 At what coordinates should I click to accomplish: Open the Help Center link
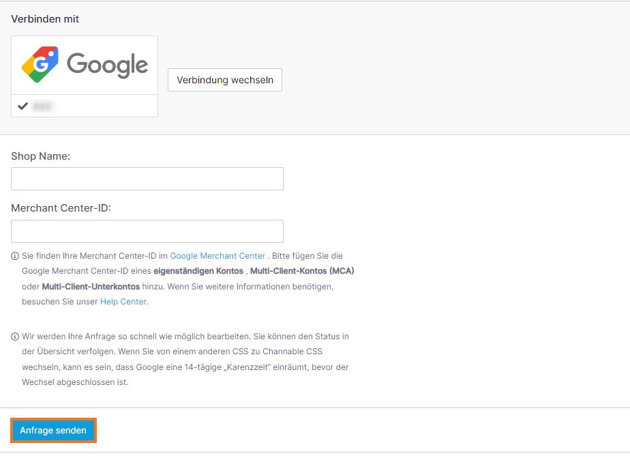[123, 302]
